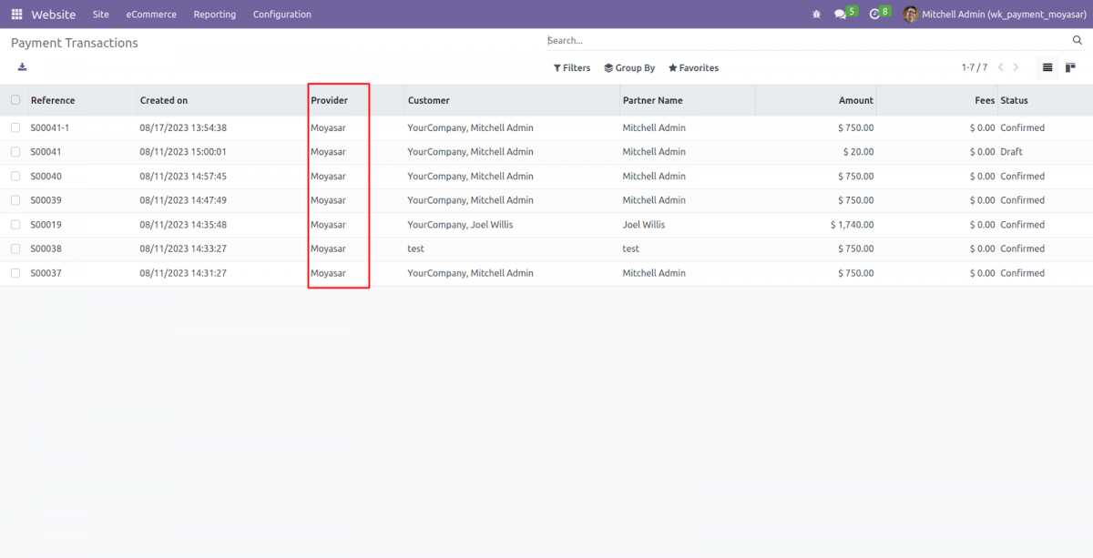The image size is (1093, 558).
Task: Click date 08/17/2023 13:54:38
Action: click(x=183, y=127)
